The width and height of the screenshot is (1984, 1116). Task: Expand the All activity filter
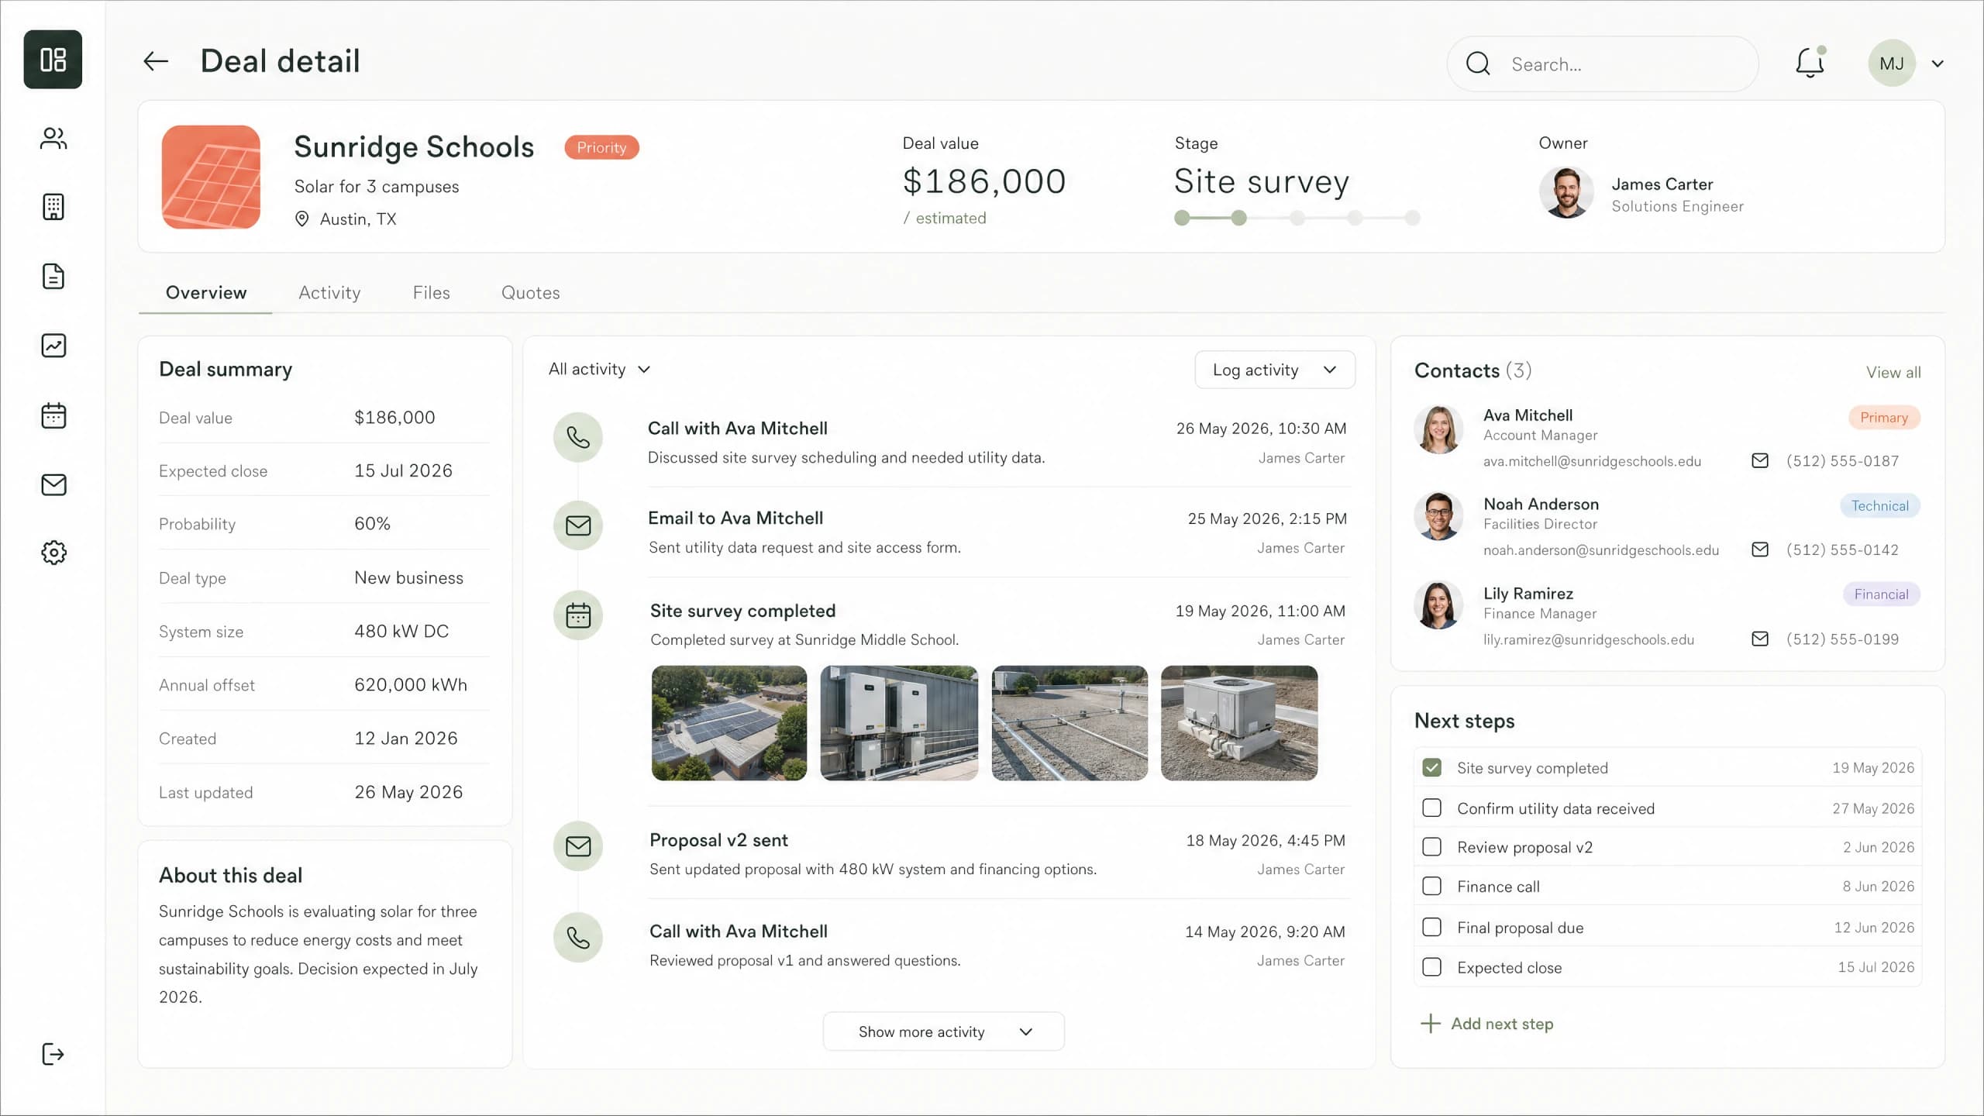pyautogui.click(x=600, y=369)
